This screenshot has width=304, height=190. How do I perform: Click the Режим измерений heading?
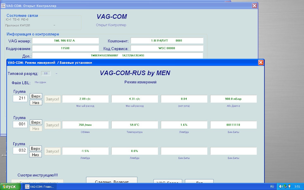pyautogui.click(x=140, y=82)
